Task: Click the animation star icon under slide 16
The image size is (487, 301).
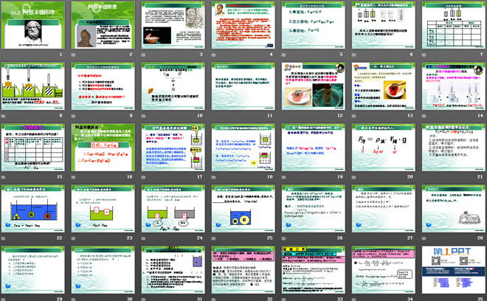Action: 74,177
